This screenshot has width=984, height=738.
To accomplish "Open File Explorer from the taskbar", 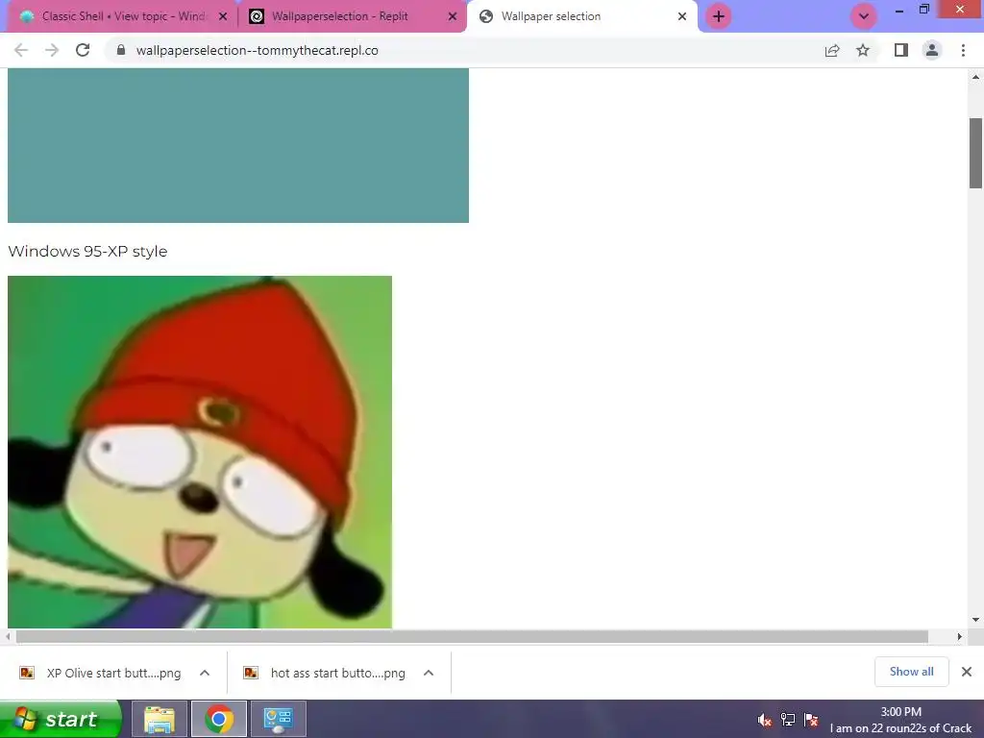I will 160,719.
